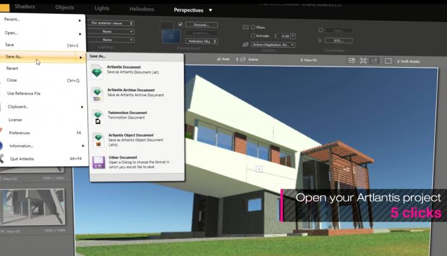Click the display frame icon before Draft display

[x=387, y=61]
